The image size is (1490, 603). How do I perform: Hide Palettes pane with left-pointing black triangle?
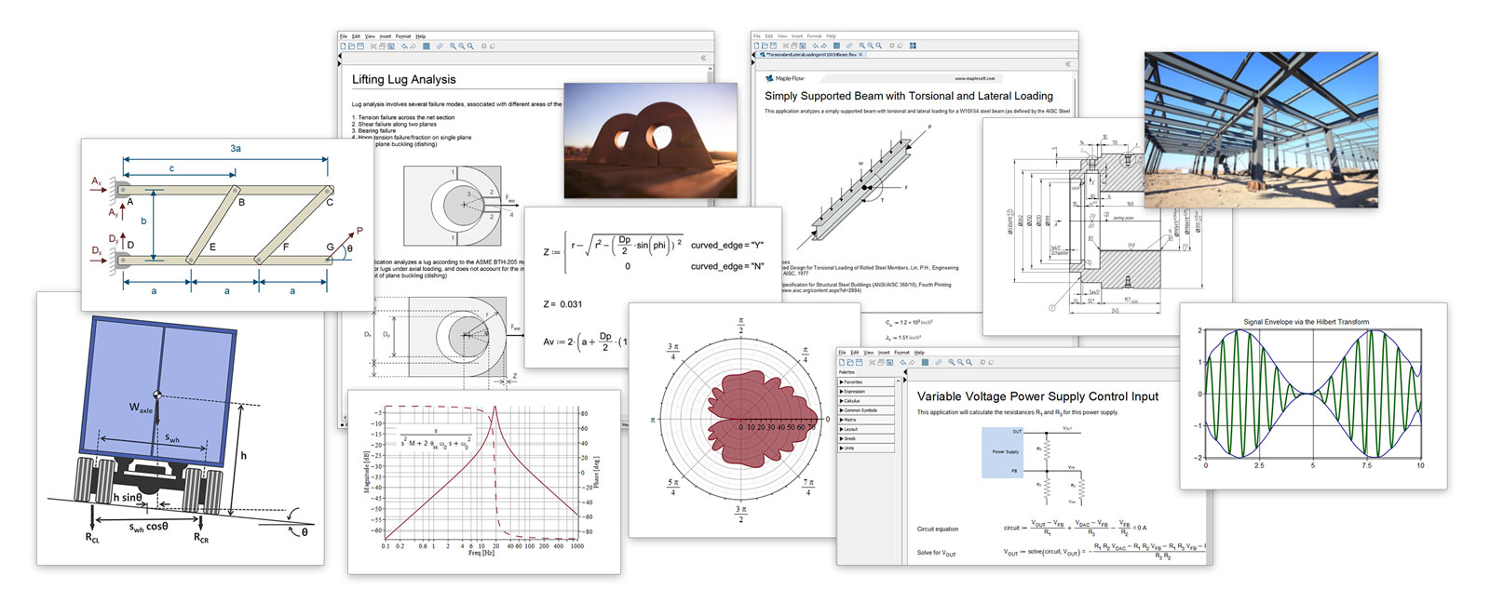coord(905,372)
